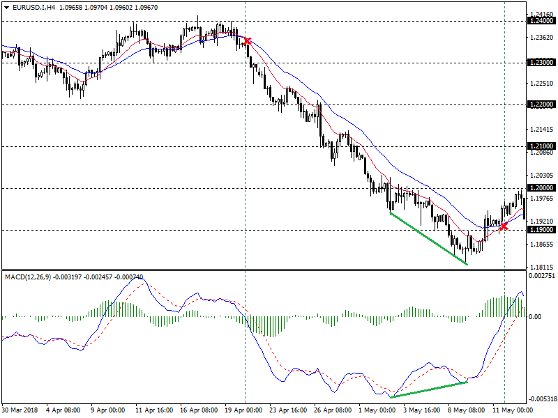
Task: Click the 9 Apr 00:00 time label
Action: (108, 410)
